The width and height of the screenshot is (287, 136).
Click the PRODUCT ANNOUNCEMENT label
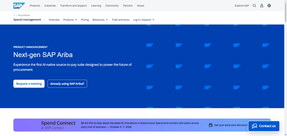click(x=30, y=47)
